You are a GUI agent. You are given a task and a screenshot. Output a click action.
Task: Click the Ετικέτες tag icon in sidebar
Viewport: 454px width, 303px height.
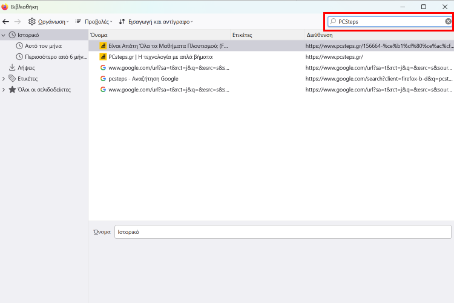[12, 79]
